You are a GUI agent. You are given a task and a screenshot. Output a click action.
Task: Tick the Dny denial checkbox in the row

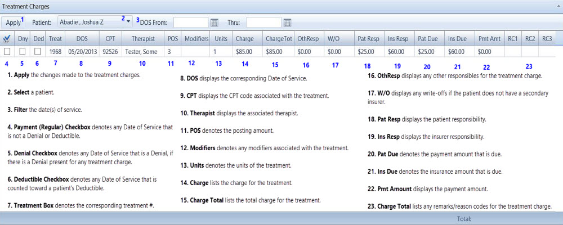tap(23, 52)
